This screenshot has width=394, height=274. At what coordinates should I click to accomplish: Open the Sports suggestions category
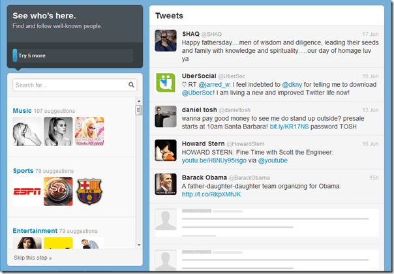(23, 171)
